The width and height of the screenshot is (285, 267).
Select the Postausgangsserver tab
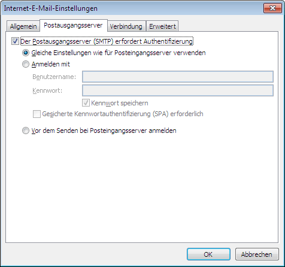click(x=74, y=25)
